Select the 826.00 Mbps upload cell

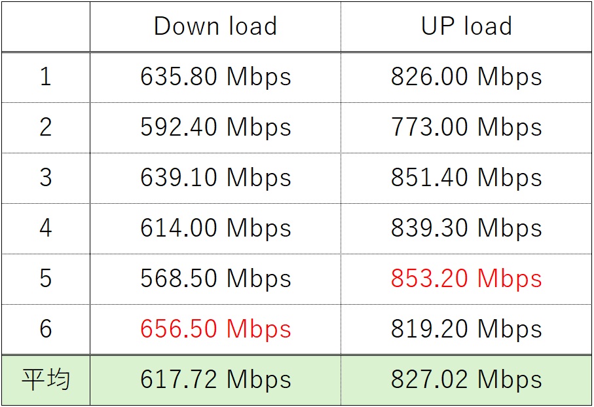(x=466, y=77)
